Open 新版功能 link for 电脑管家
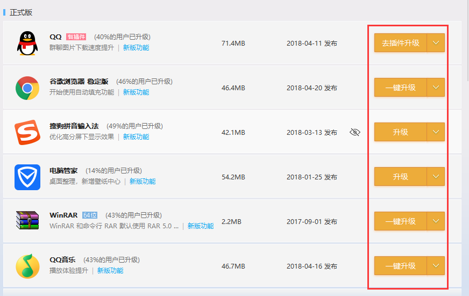The height and width of the screenshot is (296, 469). [x=143, y=181]
